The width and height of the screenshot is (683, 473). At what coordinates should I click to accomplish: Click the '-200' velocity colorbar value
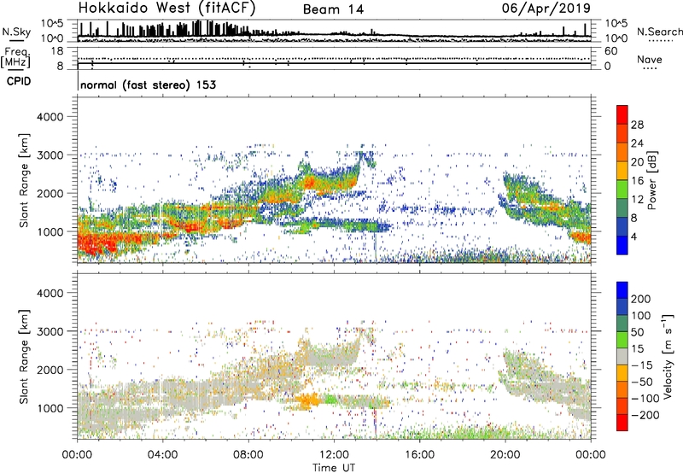[x=645, y=415]
